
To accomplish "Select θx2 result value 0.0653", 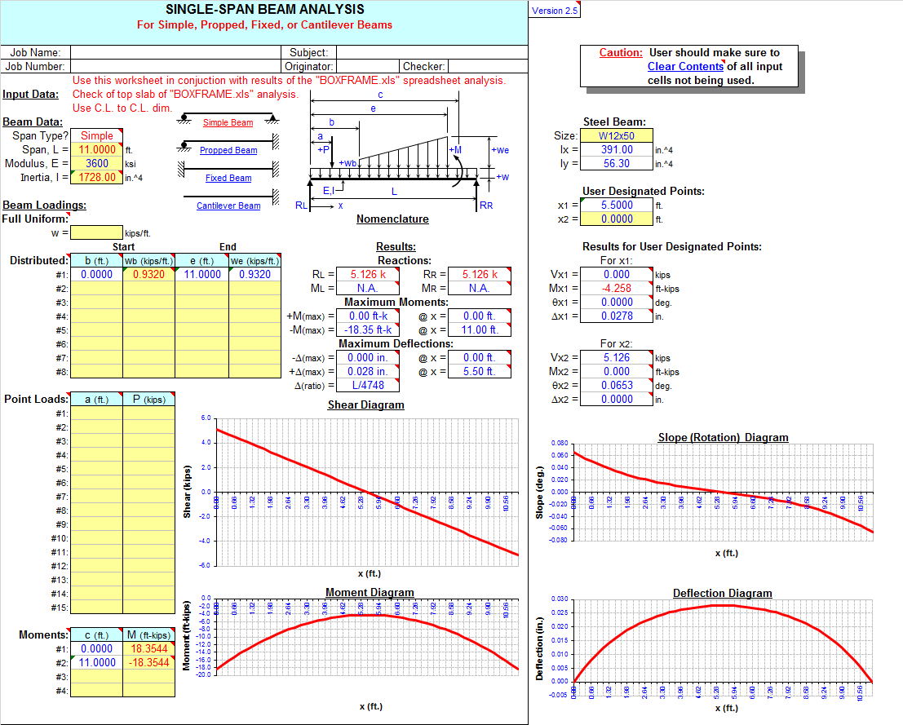I will [616, 385].
